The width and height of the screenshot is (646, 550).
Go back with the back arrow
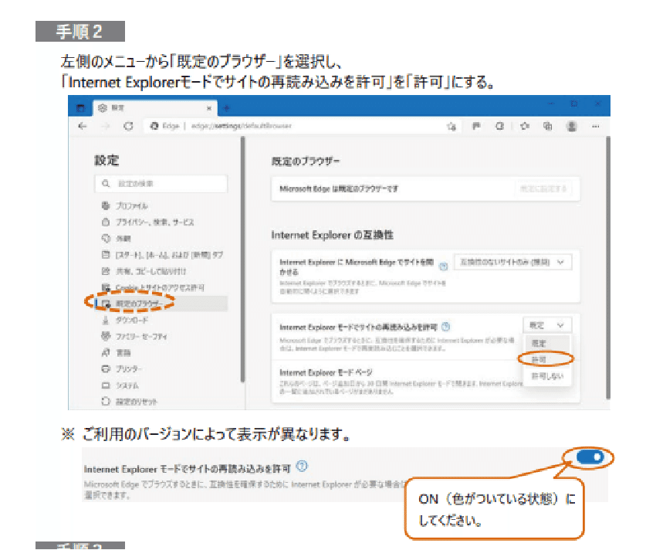click(83, 126)
